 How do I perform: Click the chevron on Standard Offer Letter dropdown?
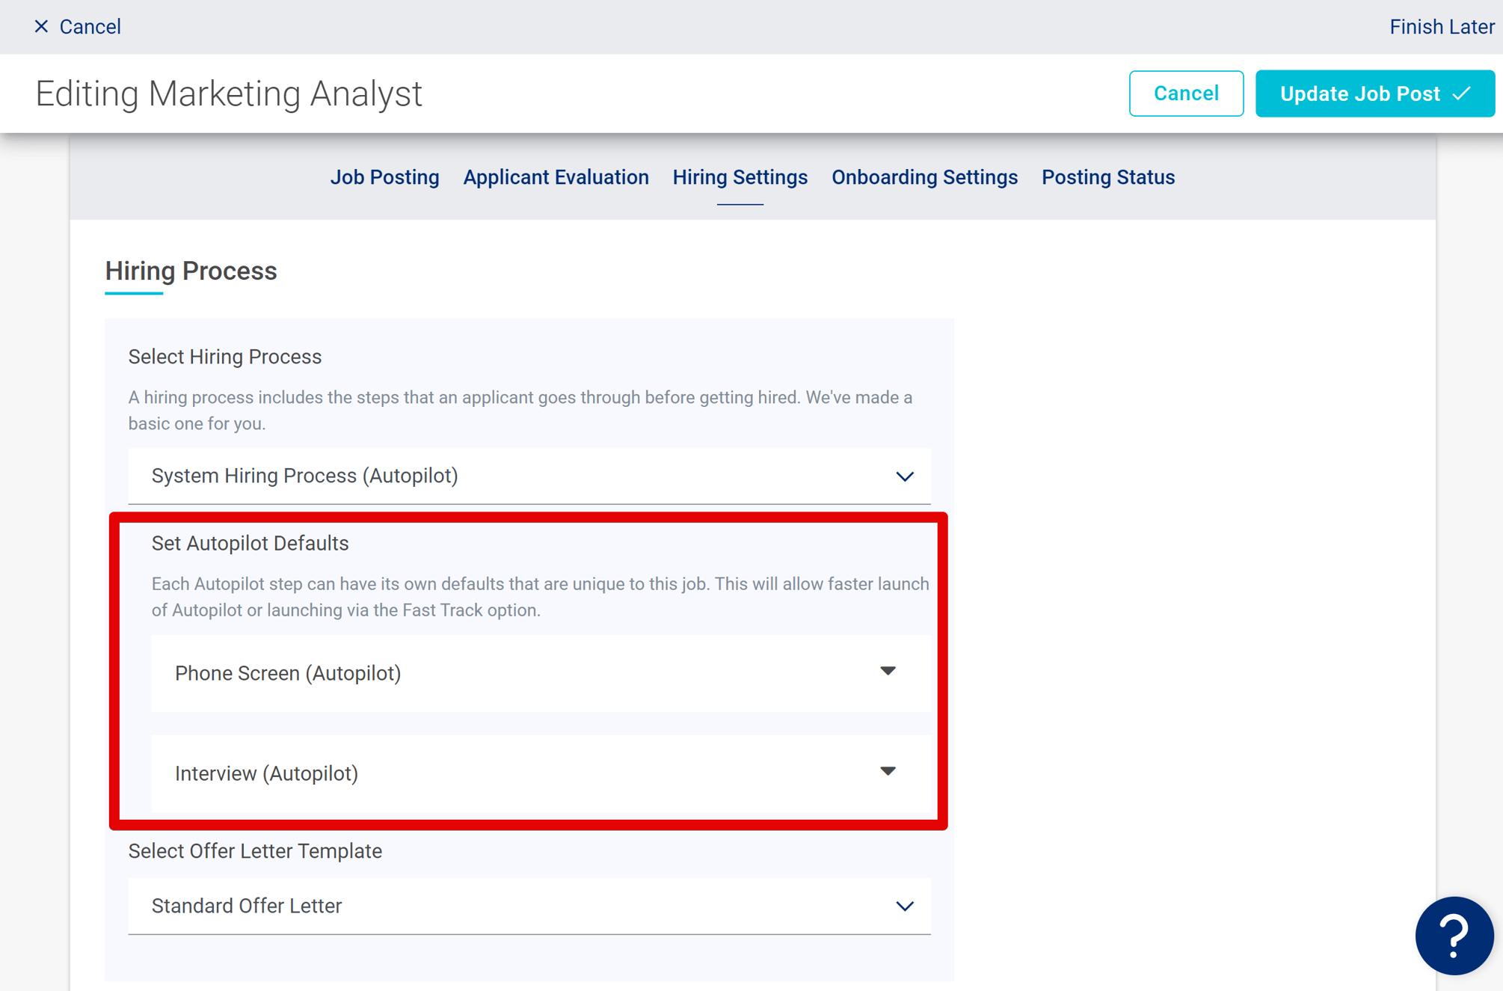[x=906, y=906]
